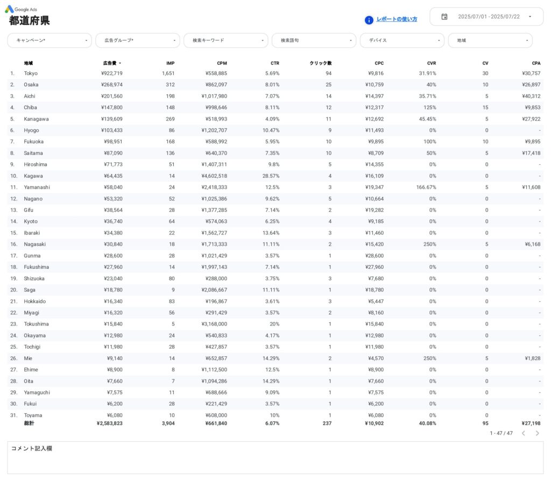Go to next table page arrow
The height and width of the screenshot is (478, 551).
(x=536, y=433)
